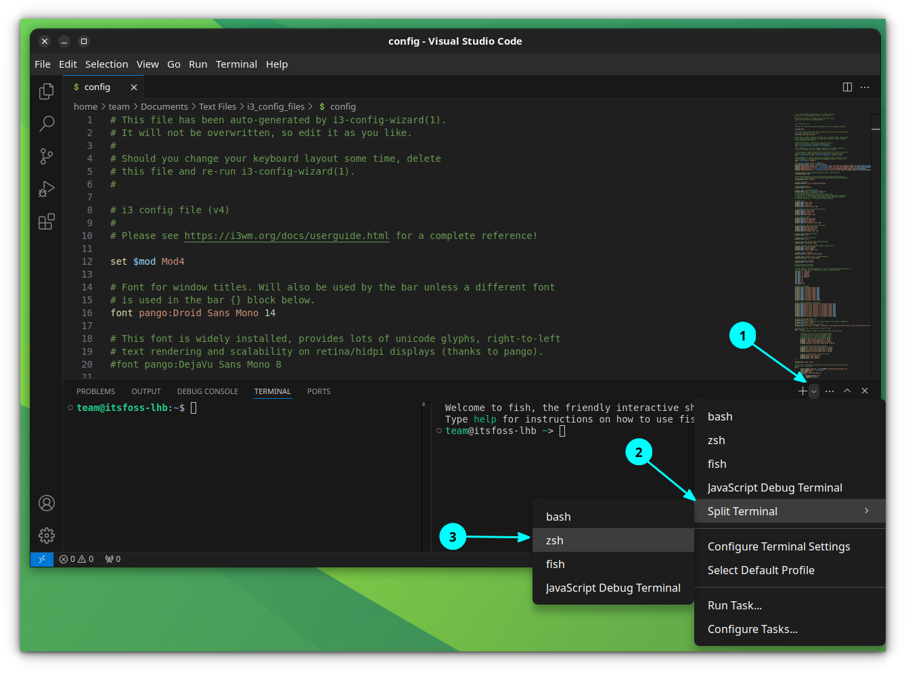Open the Manage settings gear
Image resolution: width=906 pixels, height=673 pixels.
46,535
